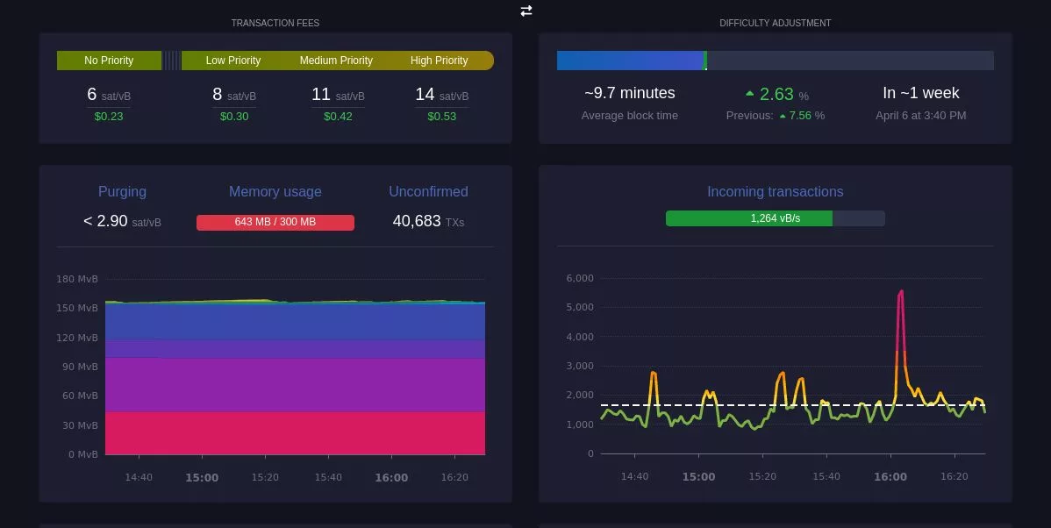Image resolution: width=1051 pixels, height=528 pixels.
Task: Select the High Priority fee segment
Action: point(439,60)
